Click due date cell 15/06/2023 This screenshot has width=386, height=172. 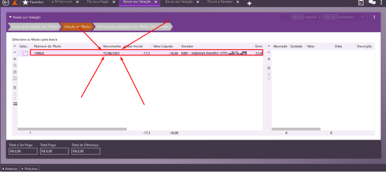(x=112, y=53)
